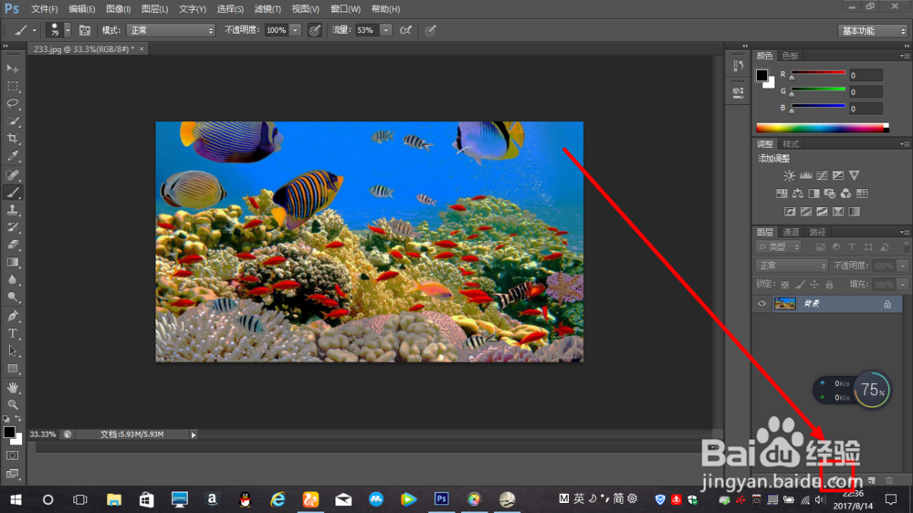Select the Gradient tool
The width and height of the screenshot is (913, 513).
[x=12, y=262]
